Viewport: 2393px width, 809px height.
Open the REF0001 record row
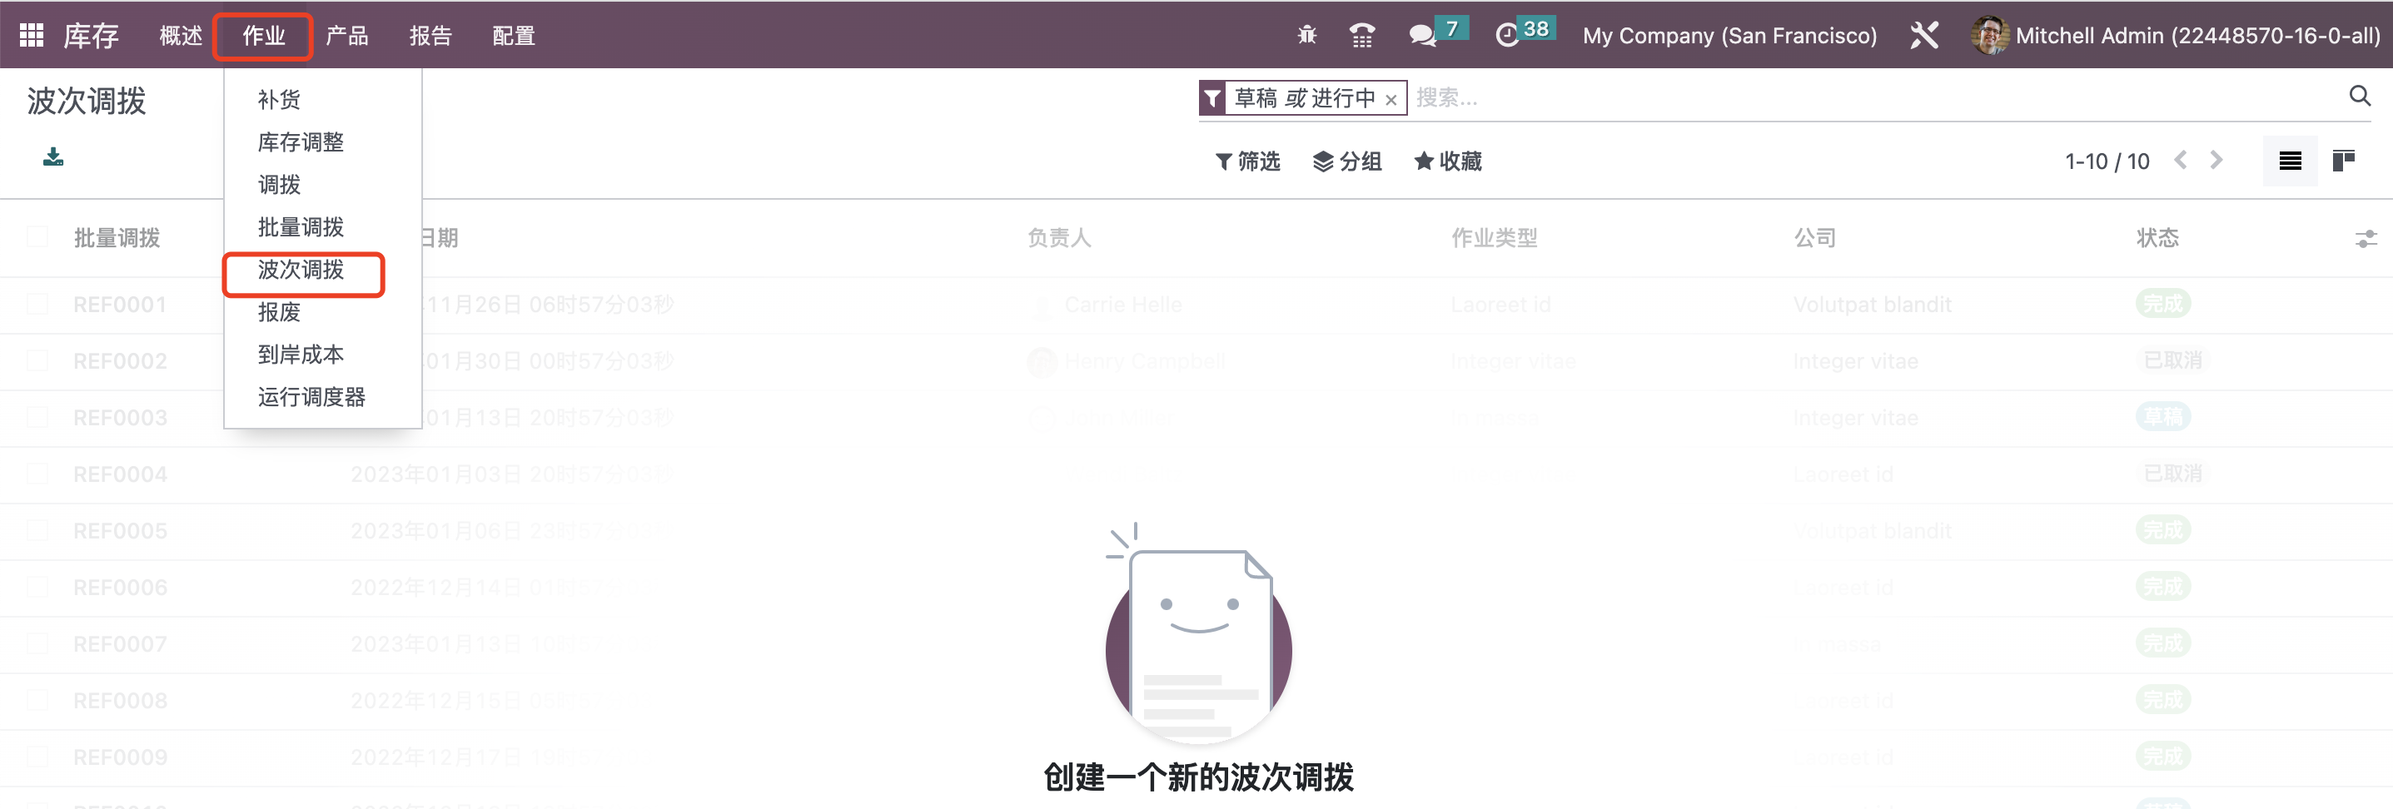pos(1196,305)
